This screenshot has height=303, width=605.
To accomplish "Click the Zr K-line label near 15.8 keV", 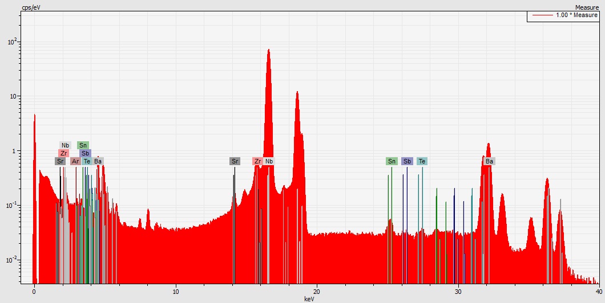I will click(258, 161).
